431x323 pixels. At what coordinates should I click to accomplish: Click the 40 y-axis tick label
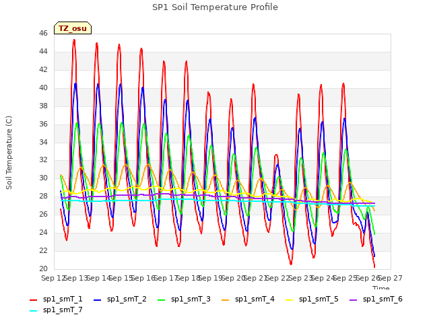coord(43,87)
